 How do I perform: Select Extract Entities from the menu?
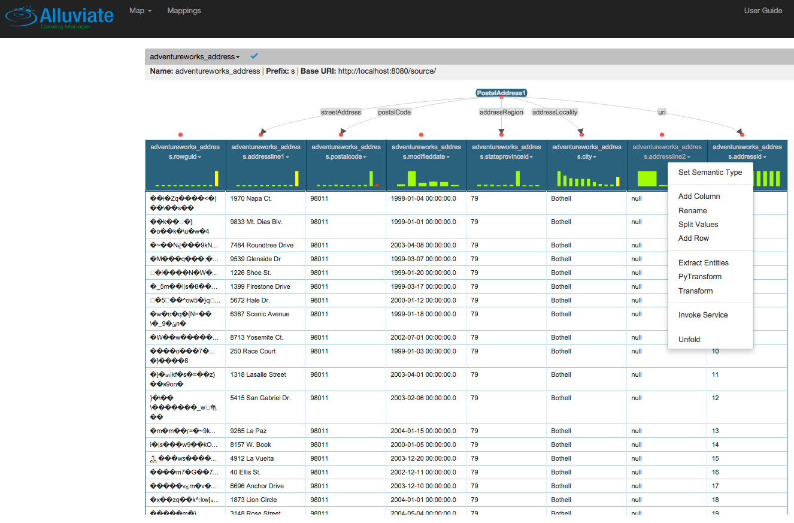tap(710, 263)
